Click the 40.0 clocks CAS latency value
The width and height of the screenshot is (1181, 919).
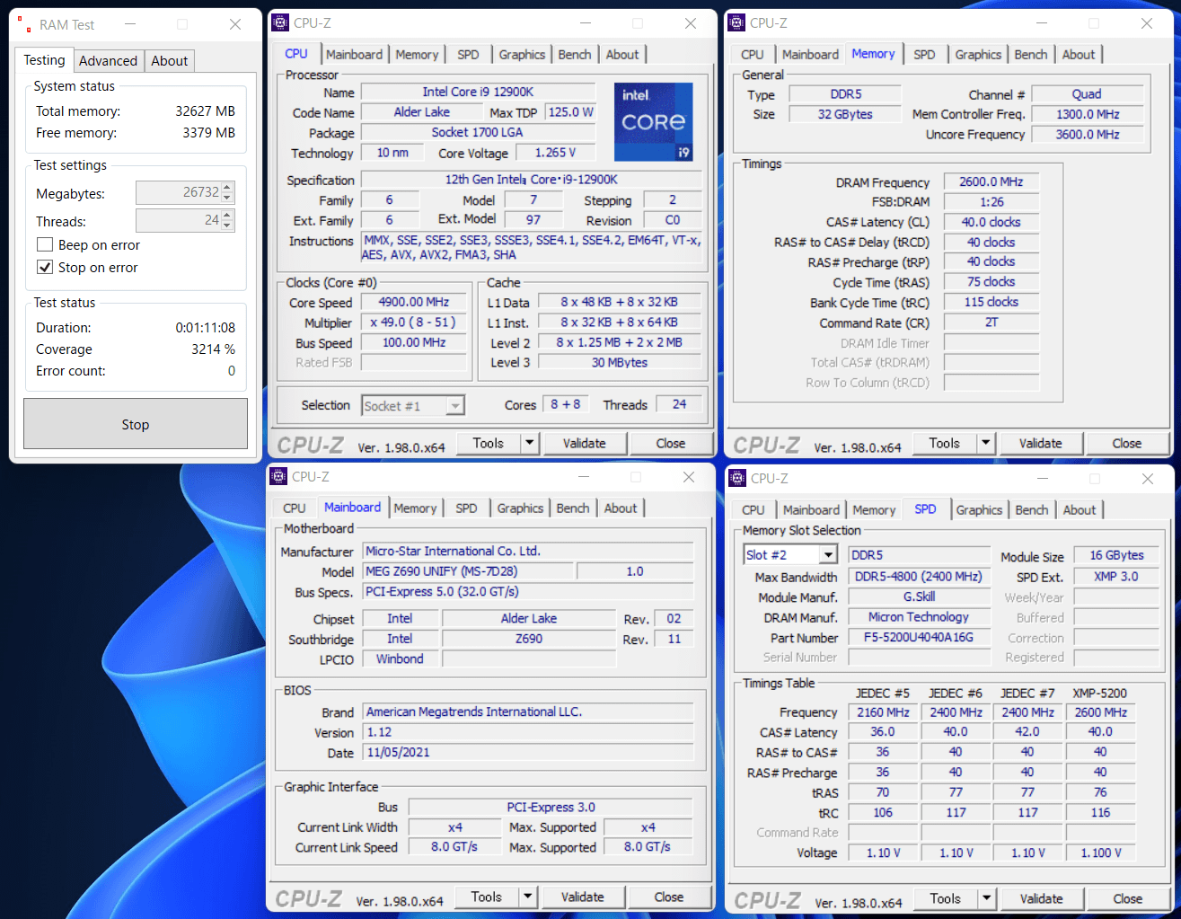tap(992, 222)
